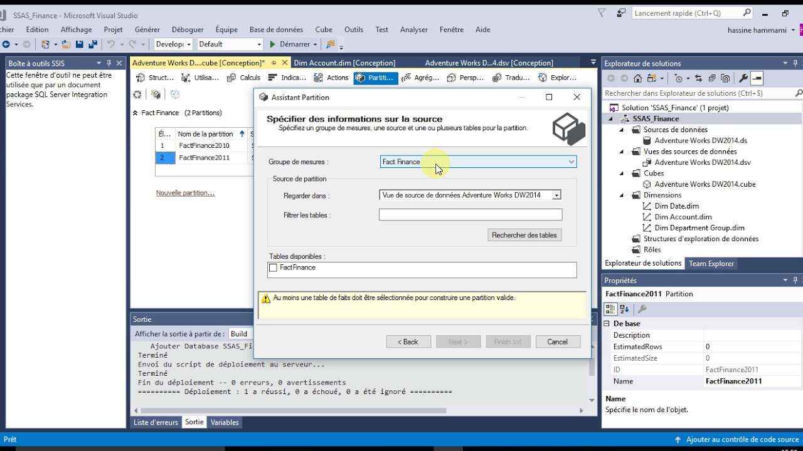
Task: Click the open file icon in main toolbar
Action: 66,44
